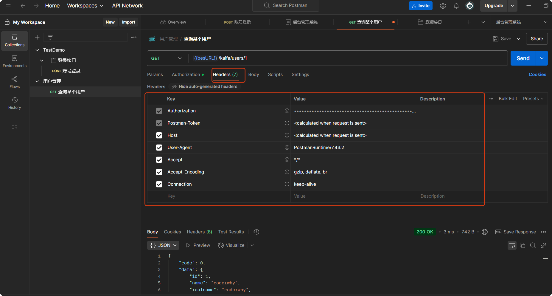The image size is (552, 296).
Task: Click the Import button
Action: (129, 22)
